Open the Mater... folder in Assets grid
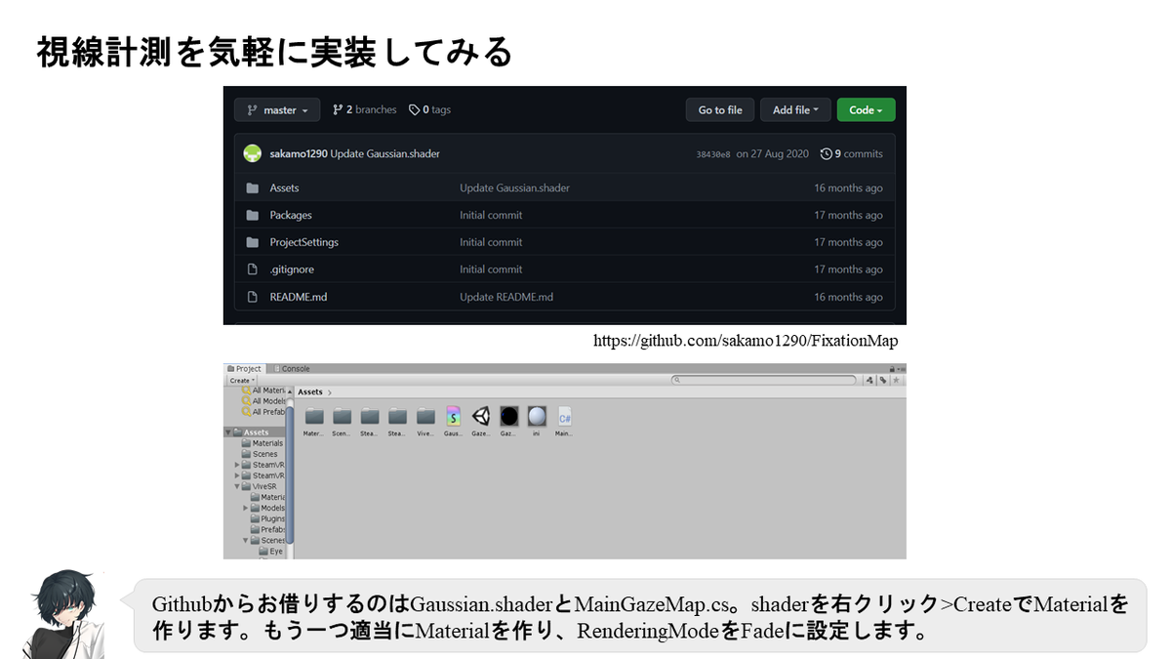The image size is (1171, 659). click(x=314, y=416)
